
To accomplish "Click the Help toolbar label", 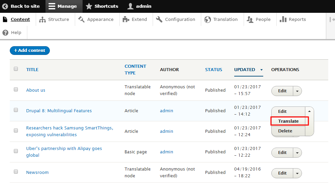I will [16, 33].
